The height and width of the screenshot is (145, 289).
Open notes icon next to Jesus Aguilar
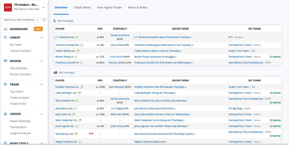point(77,126)
